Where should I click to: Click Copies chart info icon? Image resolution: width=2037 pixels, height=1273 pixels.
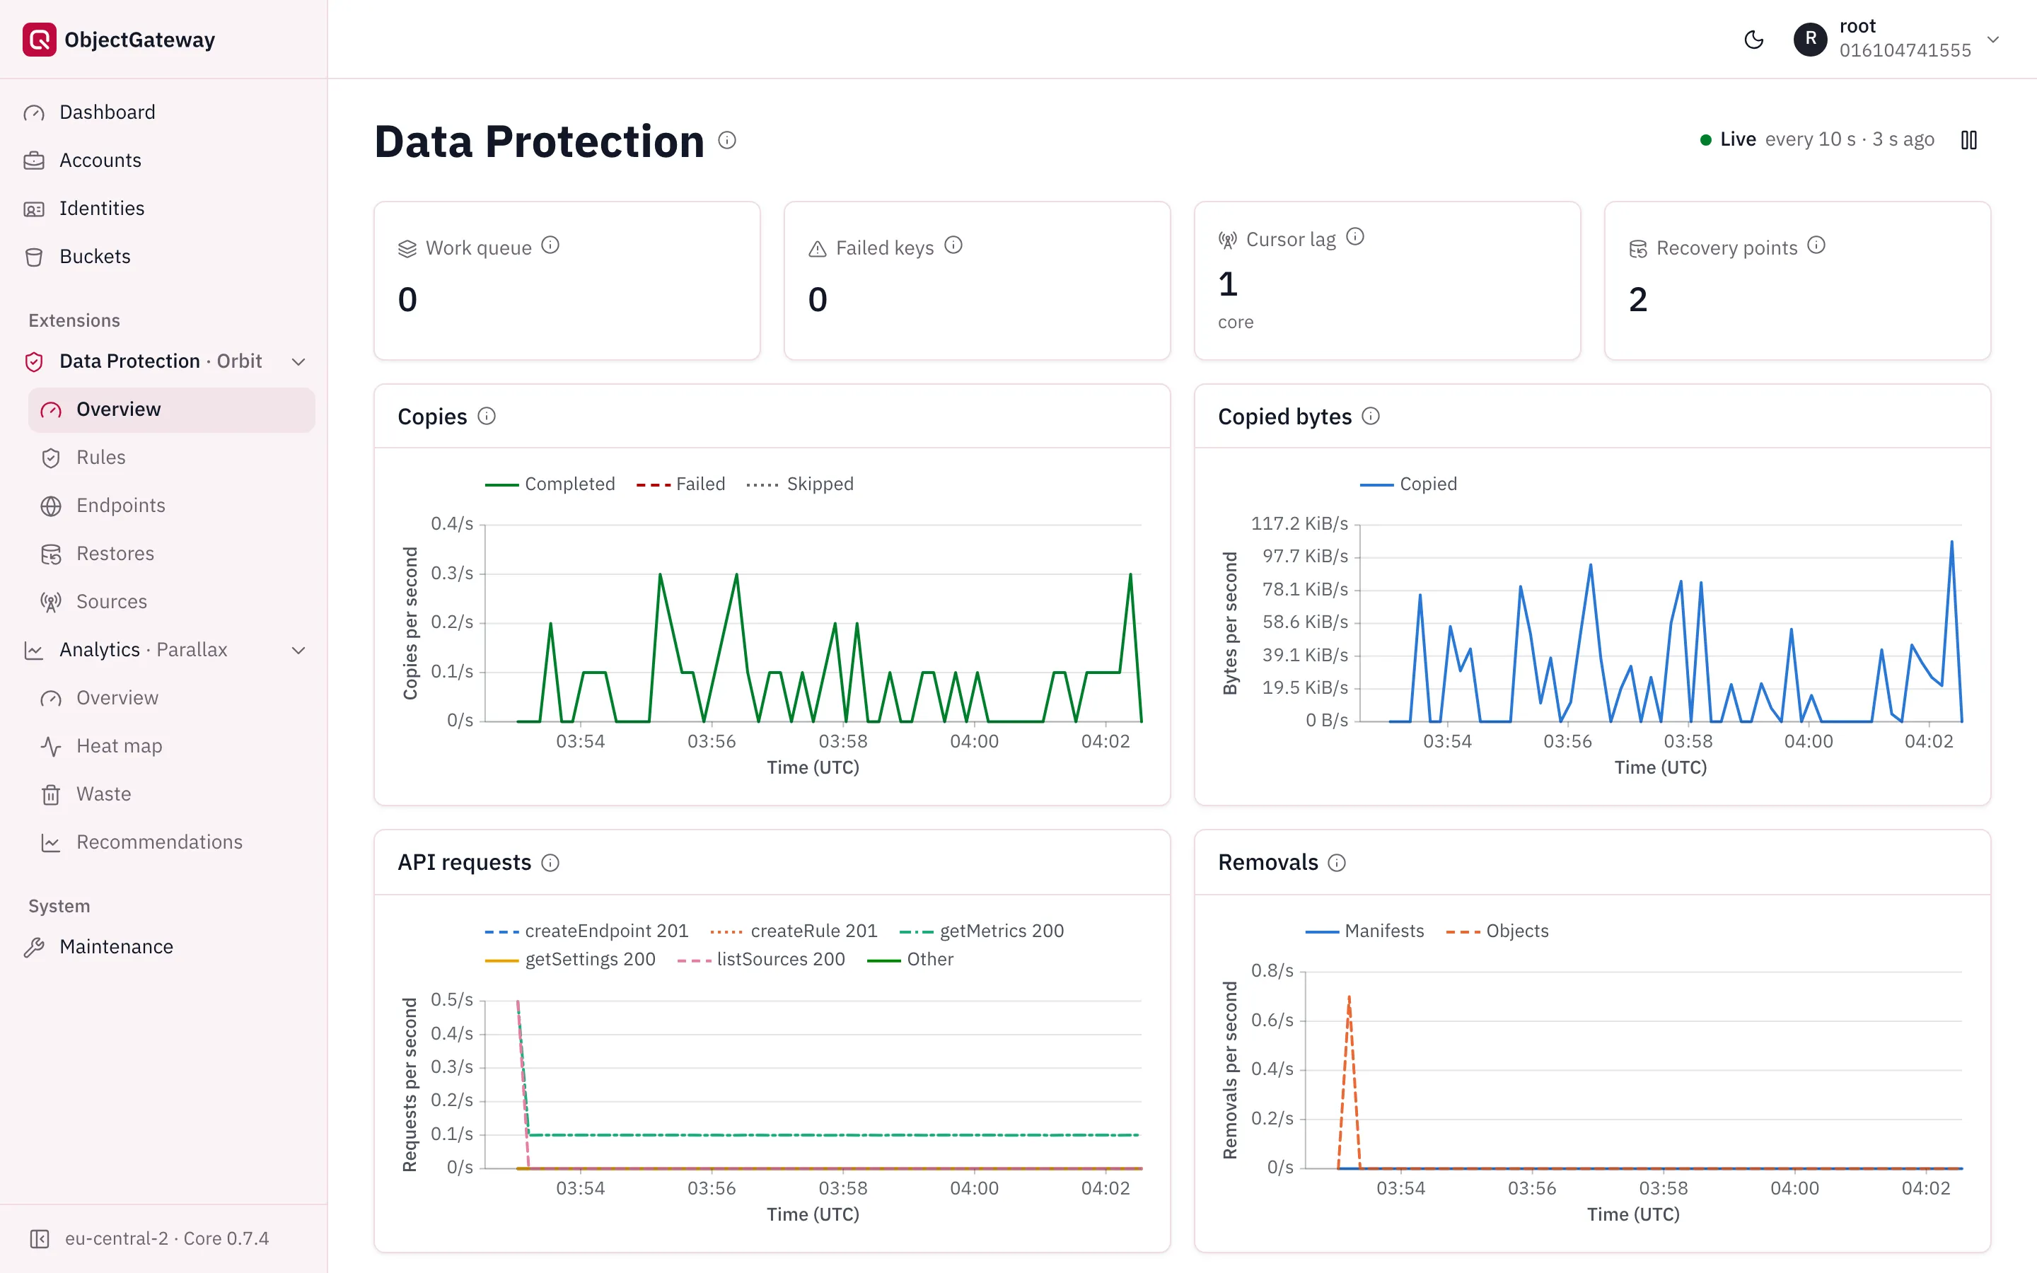point(487,416)
